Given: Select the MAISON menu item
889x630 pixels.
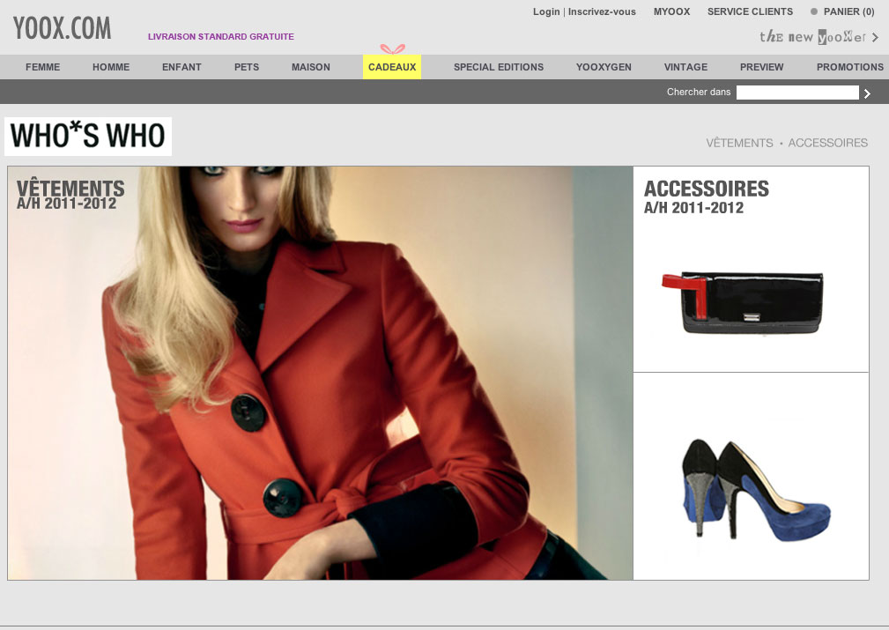Looking at the screenshot, I should point(311,67).
